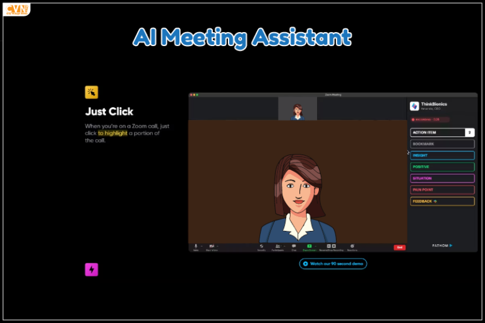The image size is (485, 323).
Task: Expand the arrow beside Share Screen
Action: point(315,246)
